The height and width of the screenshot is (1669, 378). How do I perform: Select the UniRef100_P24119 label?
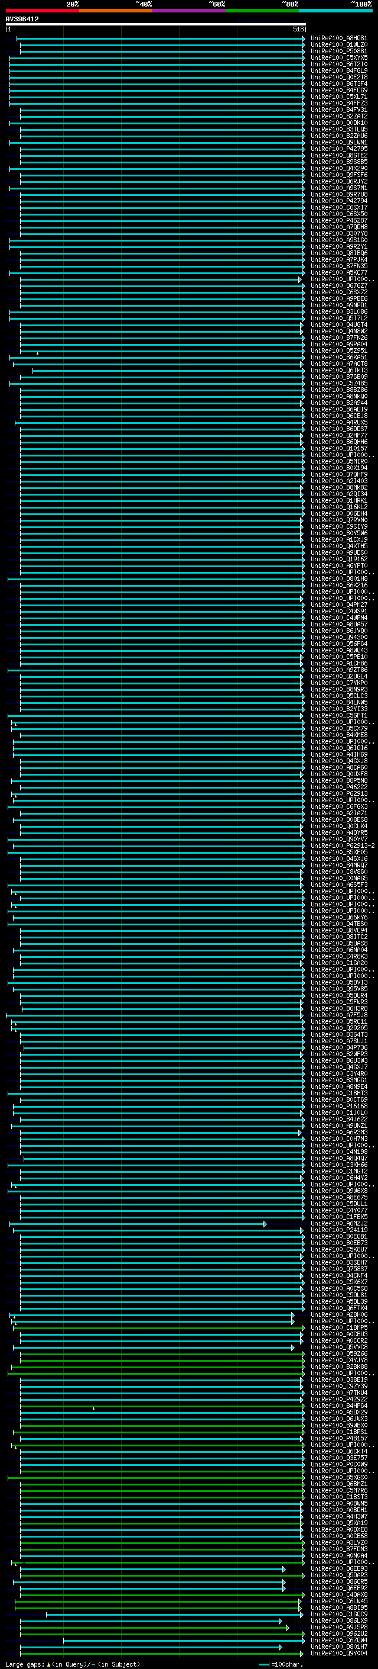point(339,1230)
